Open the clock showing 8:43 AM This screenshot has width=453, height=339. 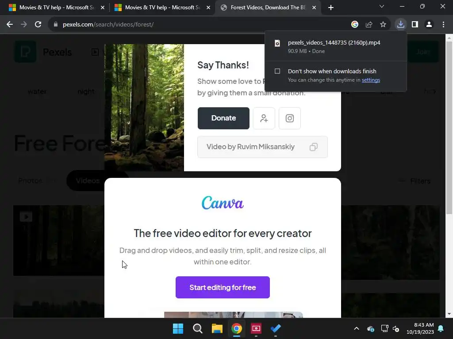pyautogui.click(x=420, y=328)
